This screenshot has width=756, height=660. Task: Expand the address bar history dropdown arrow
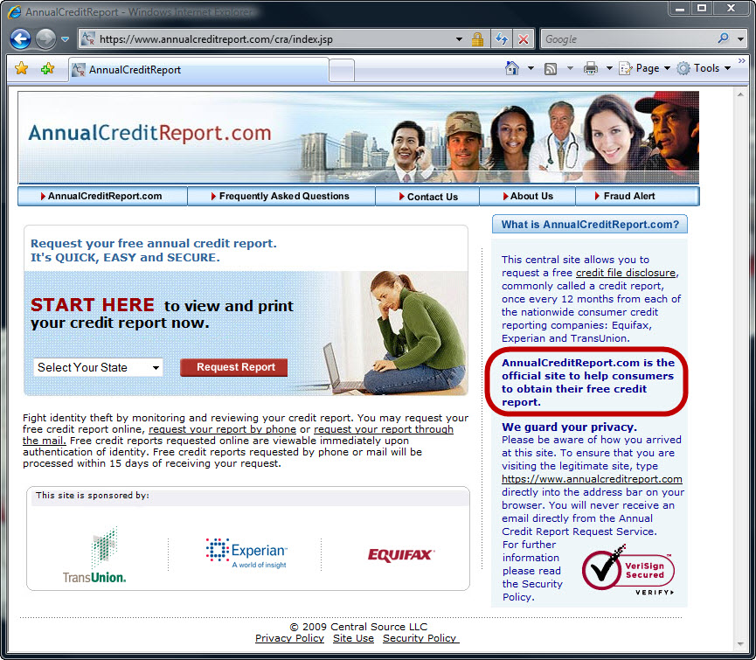pyautogui.click(x=459, y=39)
